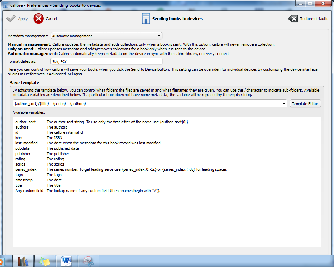Click the red Cancel icon
This screenshot has width=334, height=267.
pos(38,19)
